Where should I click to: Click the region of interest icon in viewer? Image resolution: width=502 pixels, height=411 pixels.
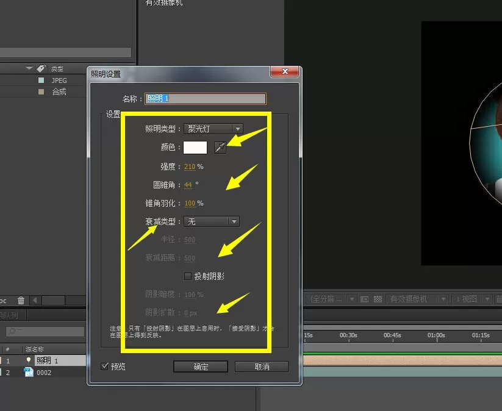[x=364, y=299]
